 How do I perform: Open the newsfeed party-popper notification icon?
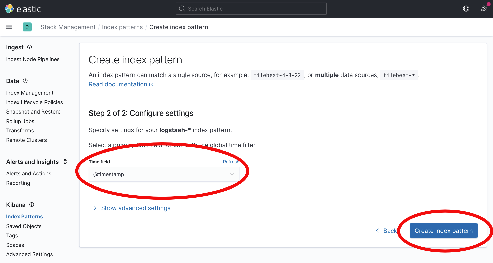pos(484,8)
